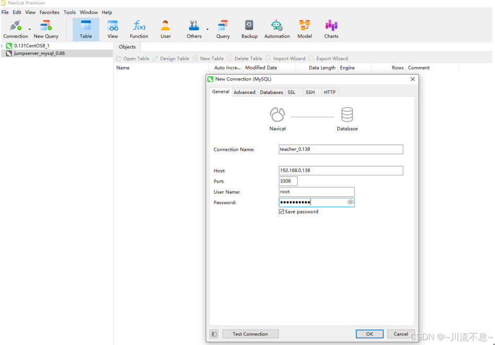Close the New Connection dialog
This screenshot has width=495, height=345.
pyautogui.click(x=412, y=79)
